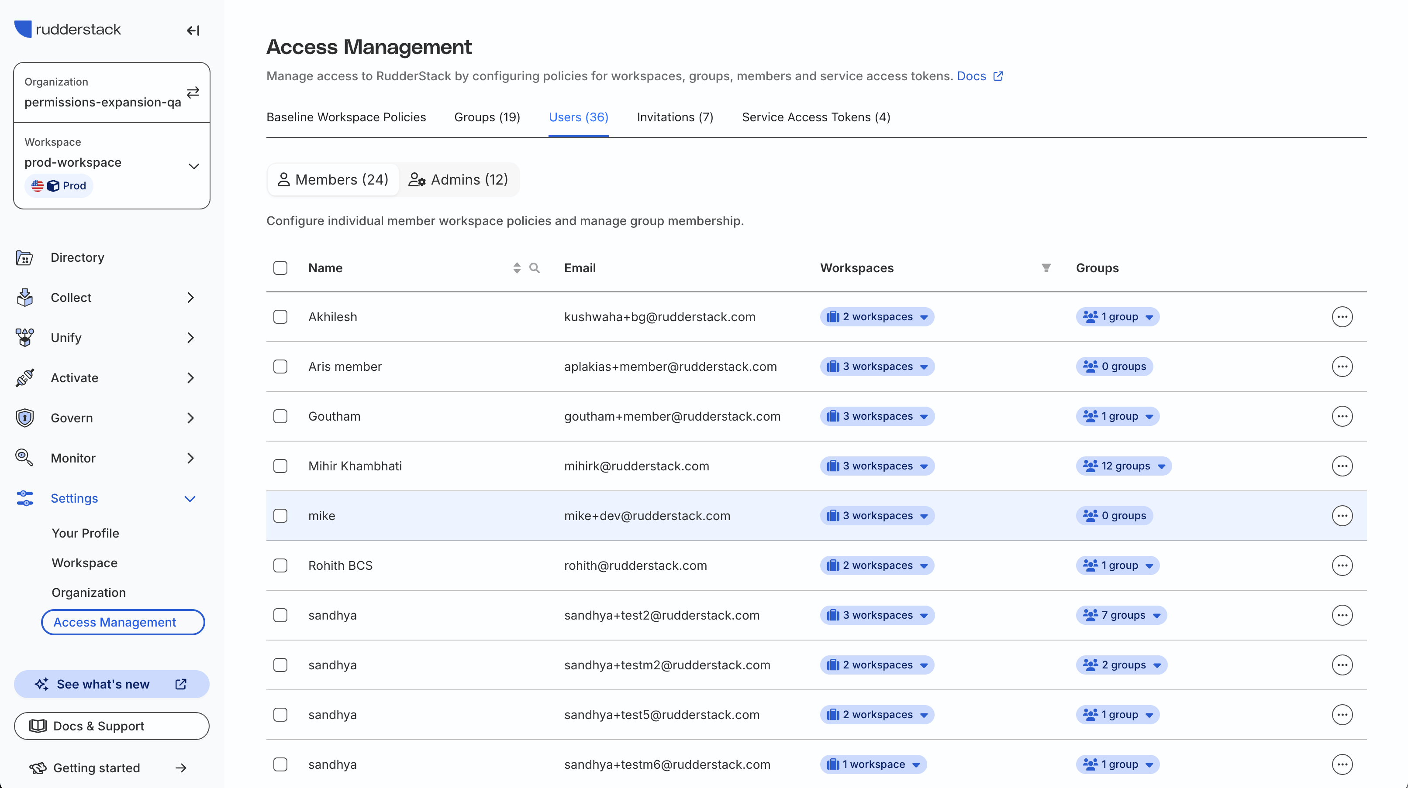Tick the checkbox for Rohith BCS
Viewport: 1408px width, 788px height.
pyautogui.click(x=280, y=565)
